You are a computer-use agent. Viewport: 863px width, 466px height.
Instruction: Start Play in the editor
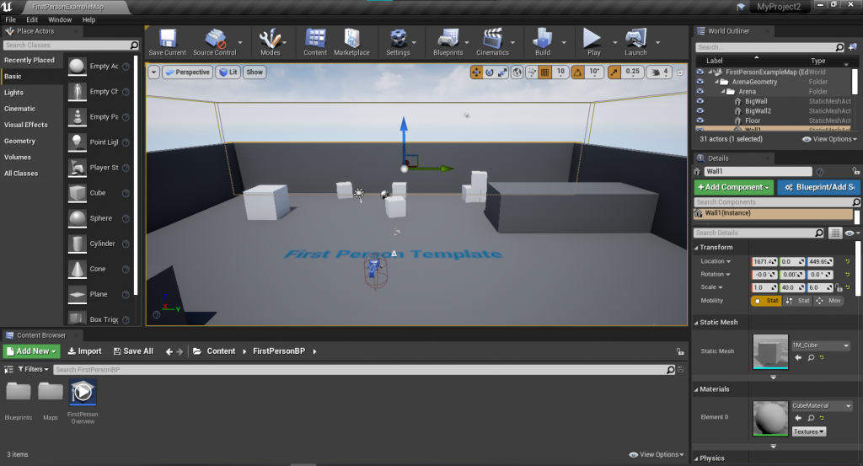pyautogui.click(x=593, y=42)
